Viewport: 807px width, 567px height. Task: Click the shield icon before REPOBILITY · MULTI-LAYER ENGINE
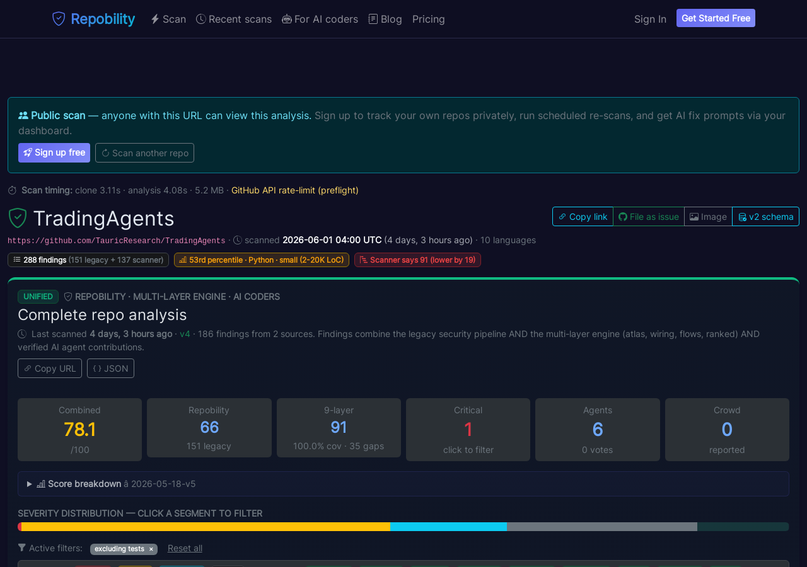[x=68, y=297]
